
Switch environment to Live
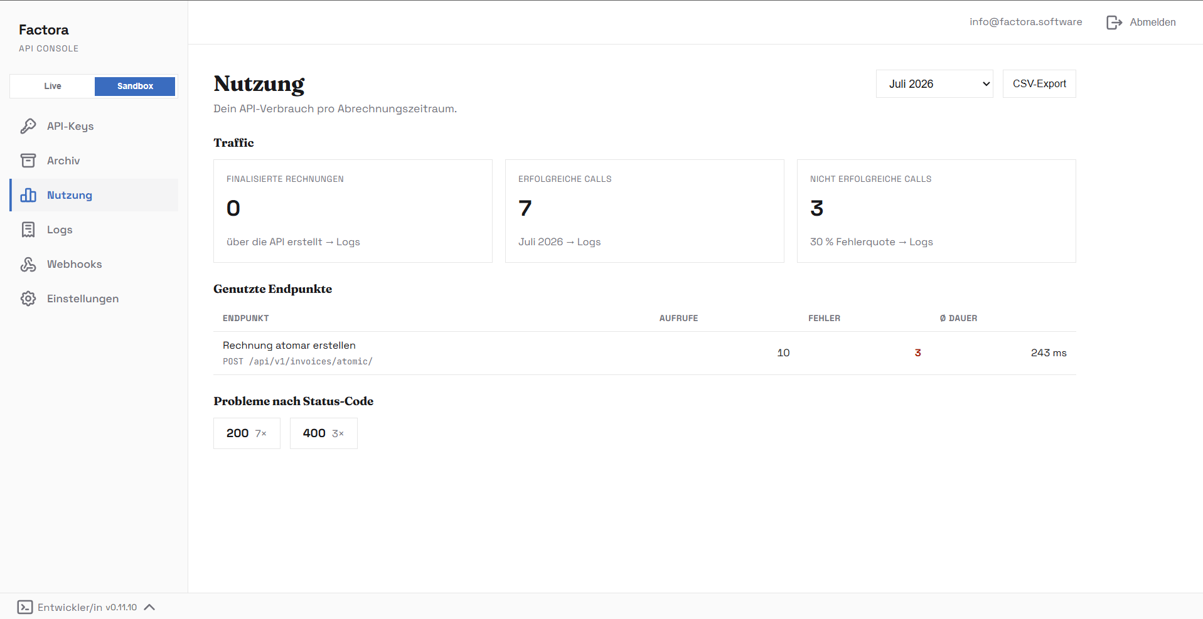(x=53, y=86)
